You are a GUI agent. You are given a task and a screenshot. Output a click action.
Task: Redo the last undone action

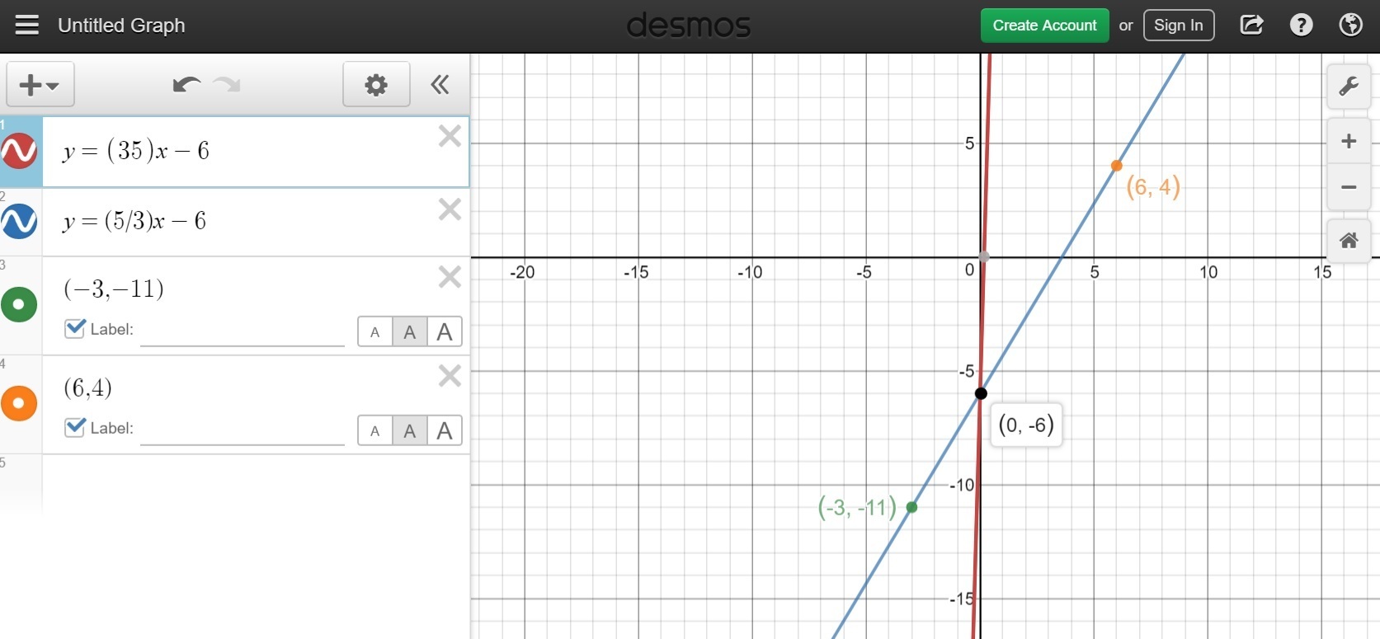[x=227, y=84]
